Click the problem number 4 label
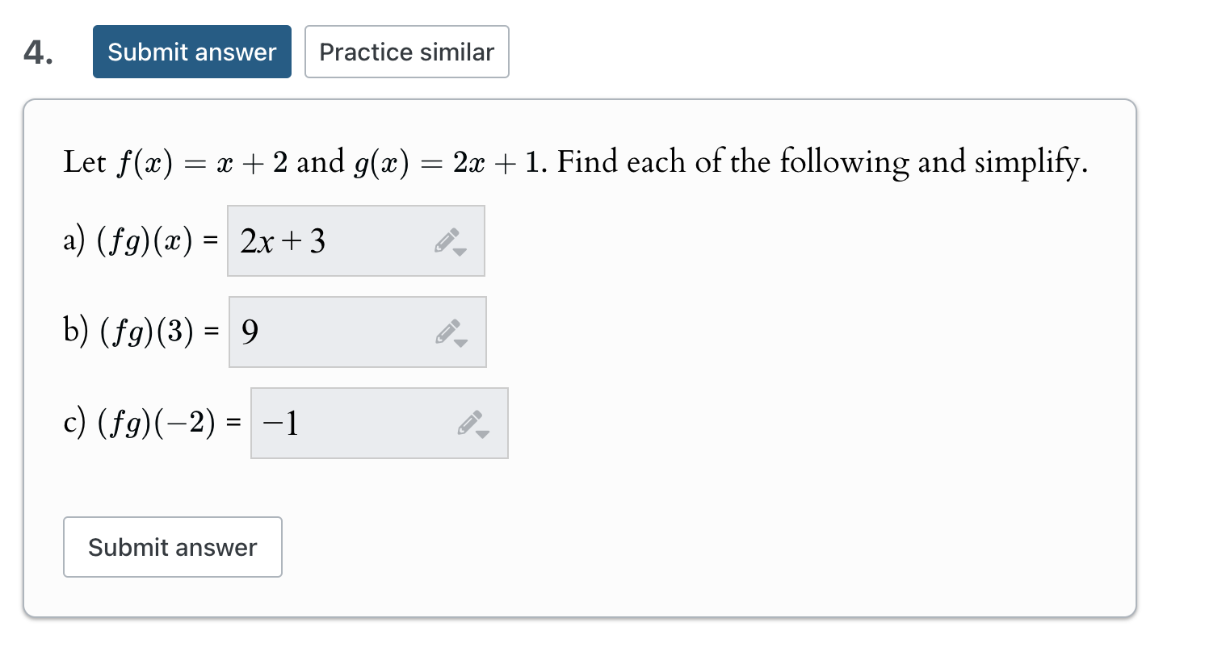This screenshot has width=1205, height=668. coord(36,52)
